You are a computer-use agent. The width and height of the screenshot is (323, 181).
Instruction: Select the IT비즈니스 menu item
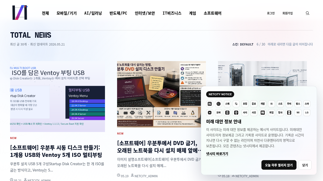point(172,13)
